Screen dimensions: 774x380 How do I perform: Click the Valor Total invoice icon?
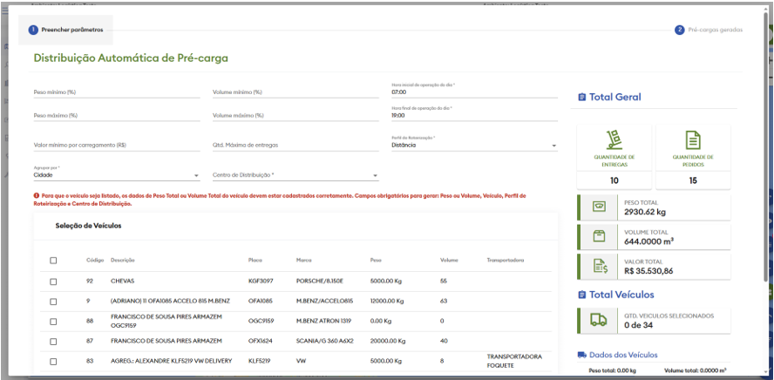click(x=599, y=266)
